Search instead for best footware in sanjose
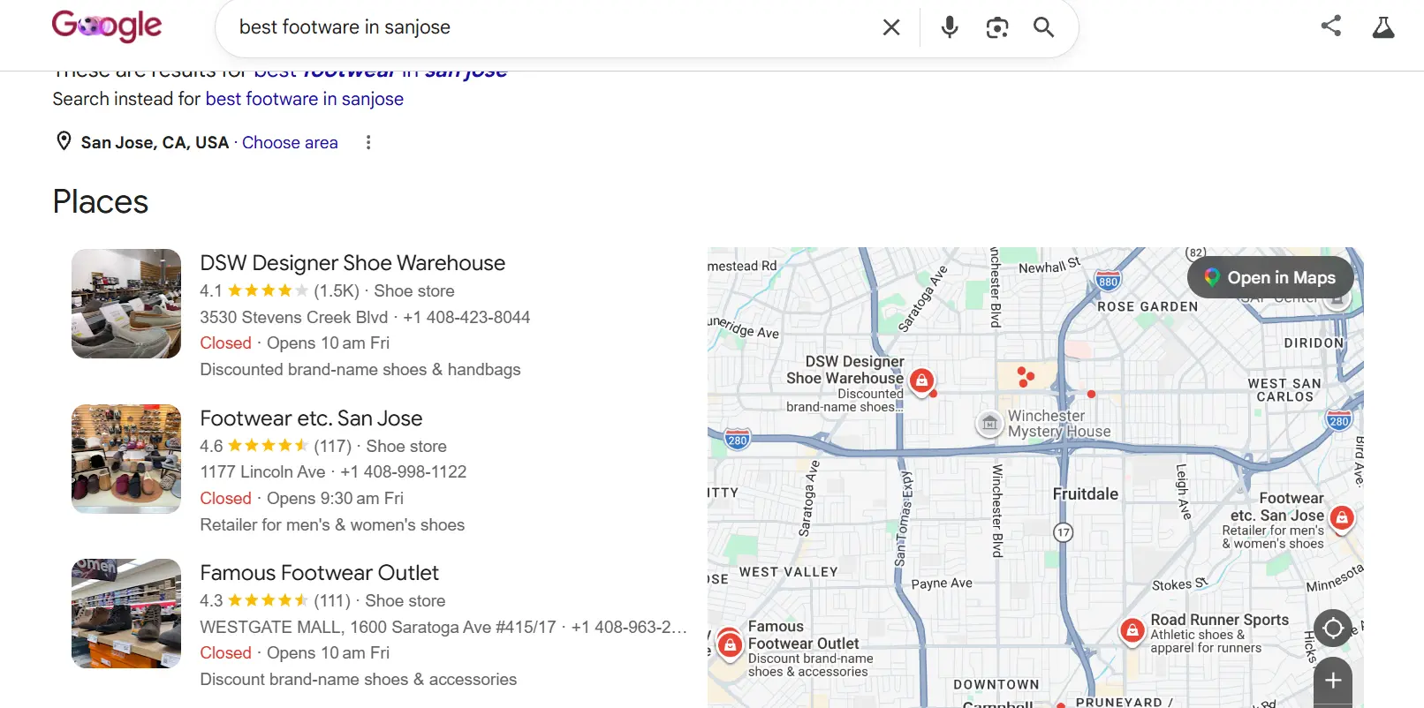 click(x=304, y=99)
